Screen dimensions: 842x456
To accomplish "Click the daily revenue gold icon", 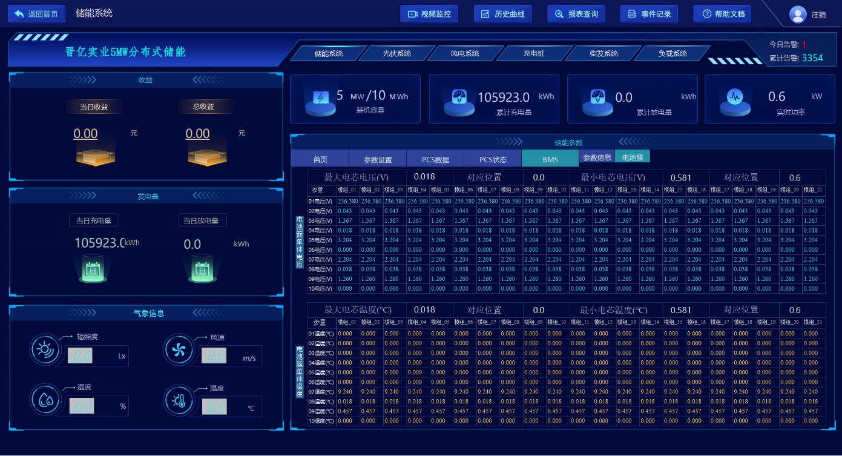I will 96,156.
